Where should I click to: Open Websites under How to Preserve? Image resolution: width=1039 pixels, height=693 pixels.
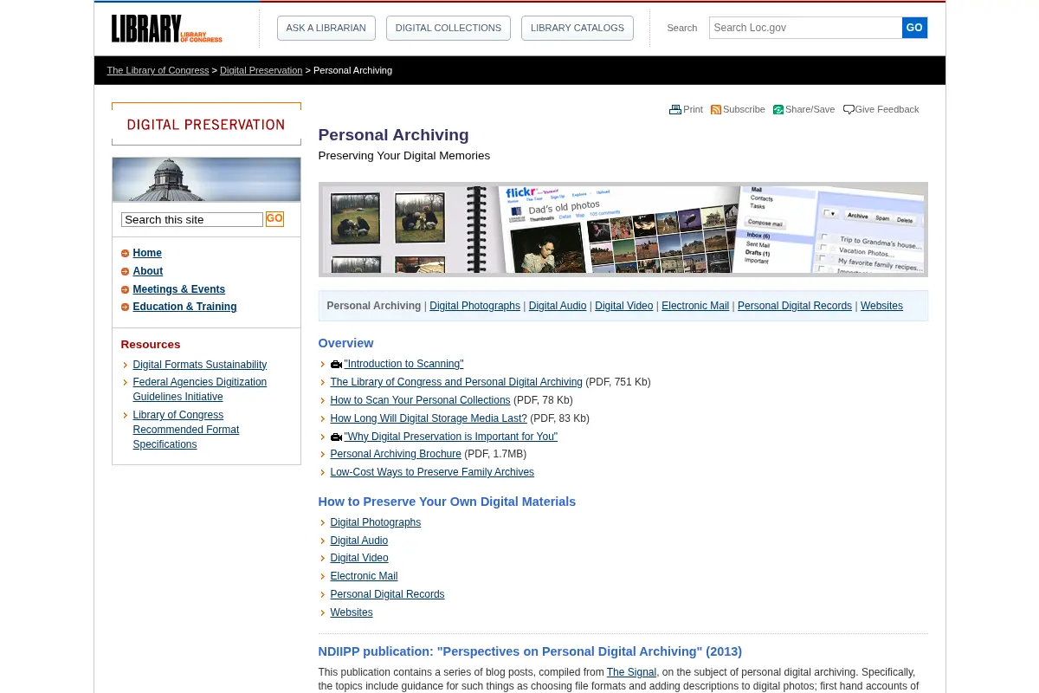352,612
